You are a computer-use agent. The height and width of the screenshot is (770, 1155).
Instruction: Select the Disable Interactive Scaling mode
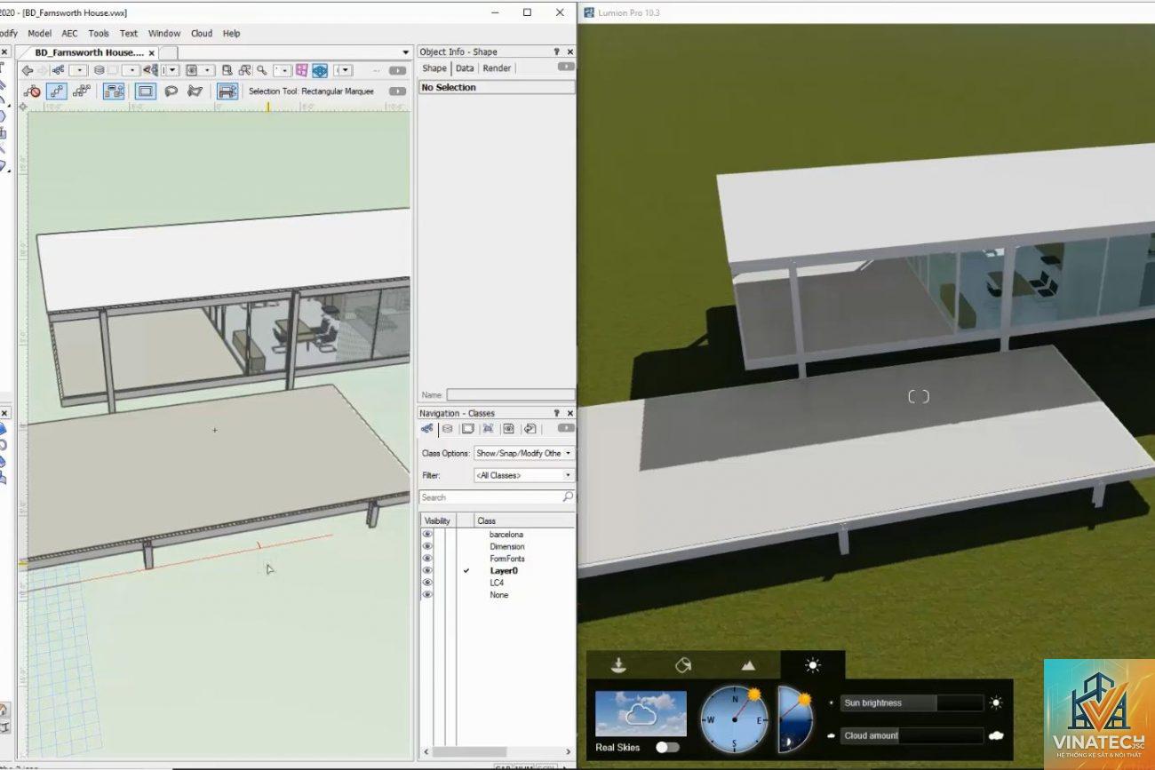tap(32, 91)
